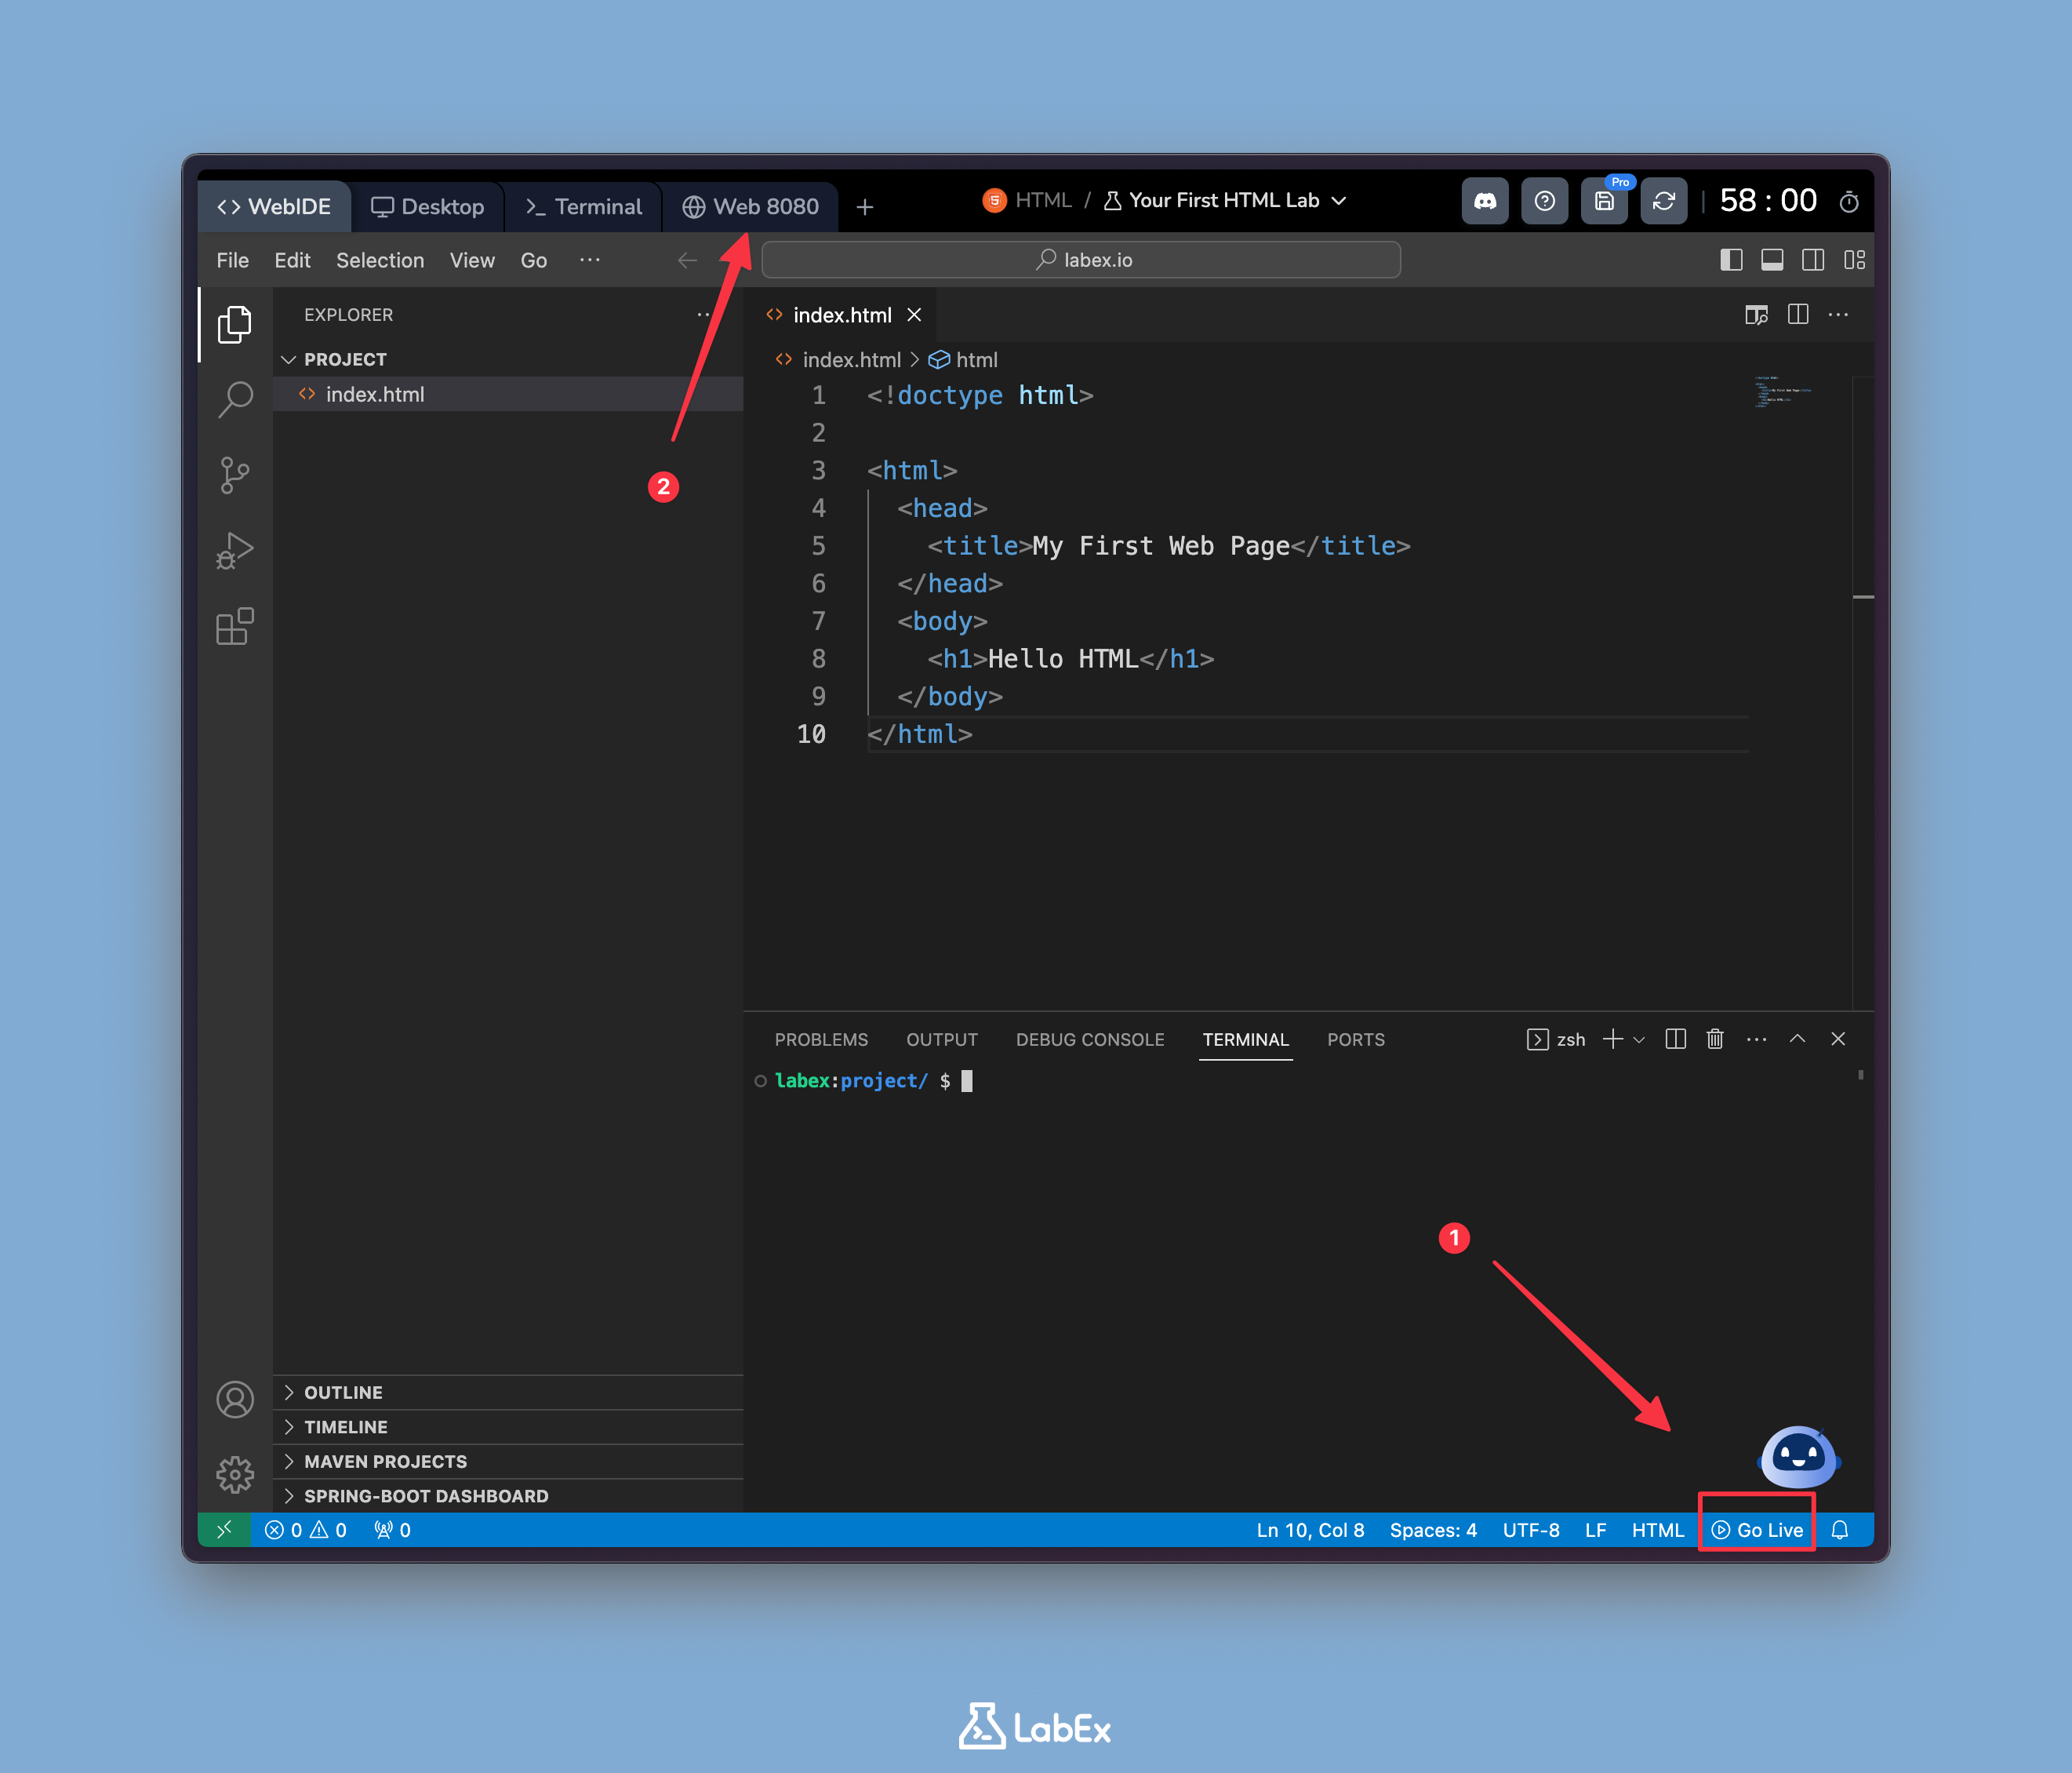Toggle split editor layout view
2072x1773 pixels.
point(1797,314)
